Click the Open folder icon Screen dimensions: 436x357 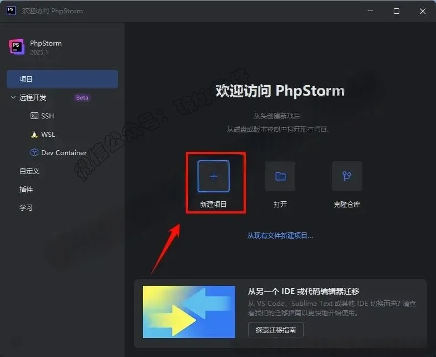[x=280, y=176]
